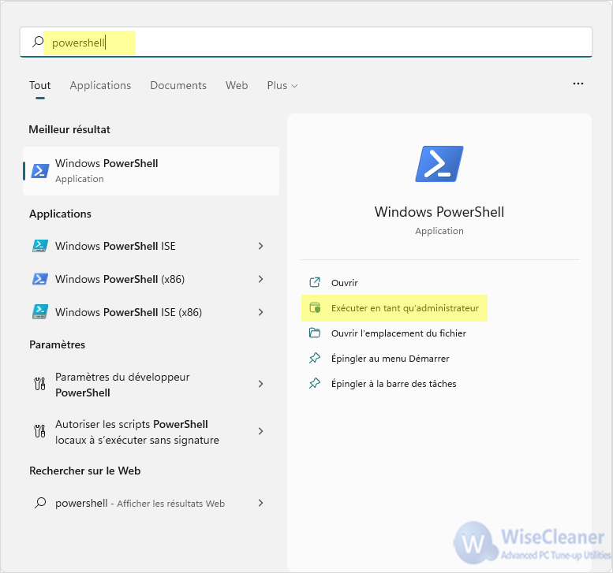Expand Paramètres du développeur PowerShell chevron

[x=261, y=384]
